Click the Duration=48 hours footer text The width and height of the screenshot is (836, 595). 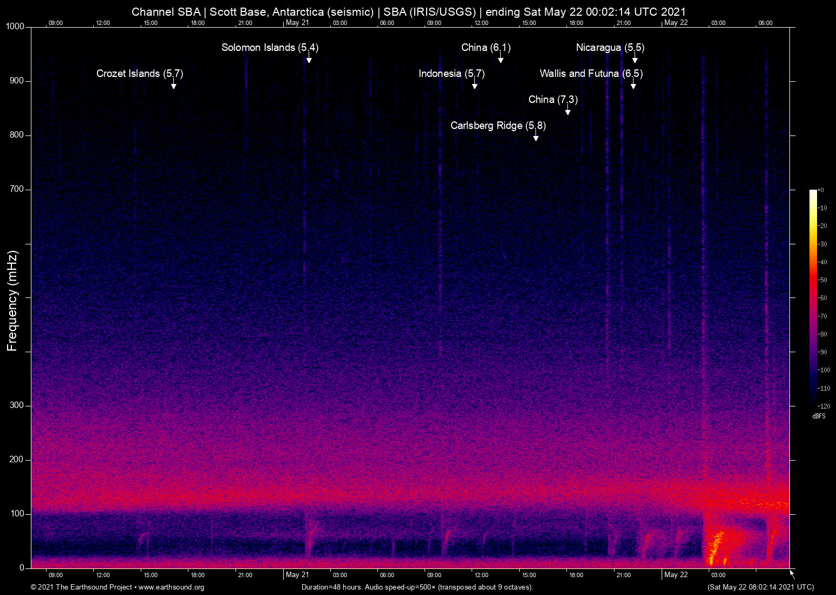(x=417, y=587)
